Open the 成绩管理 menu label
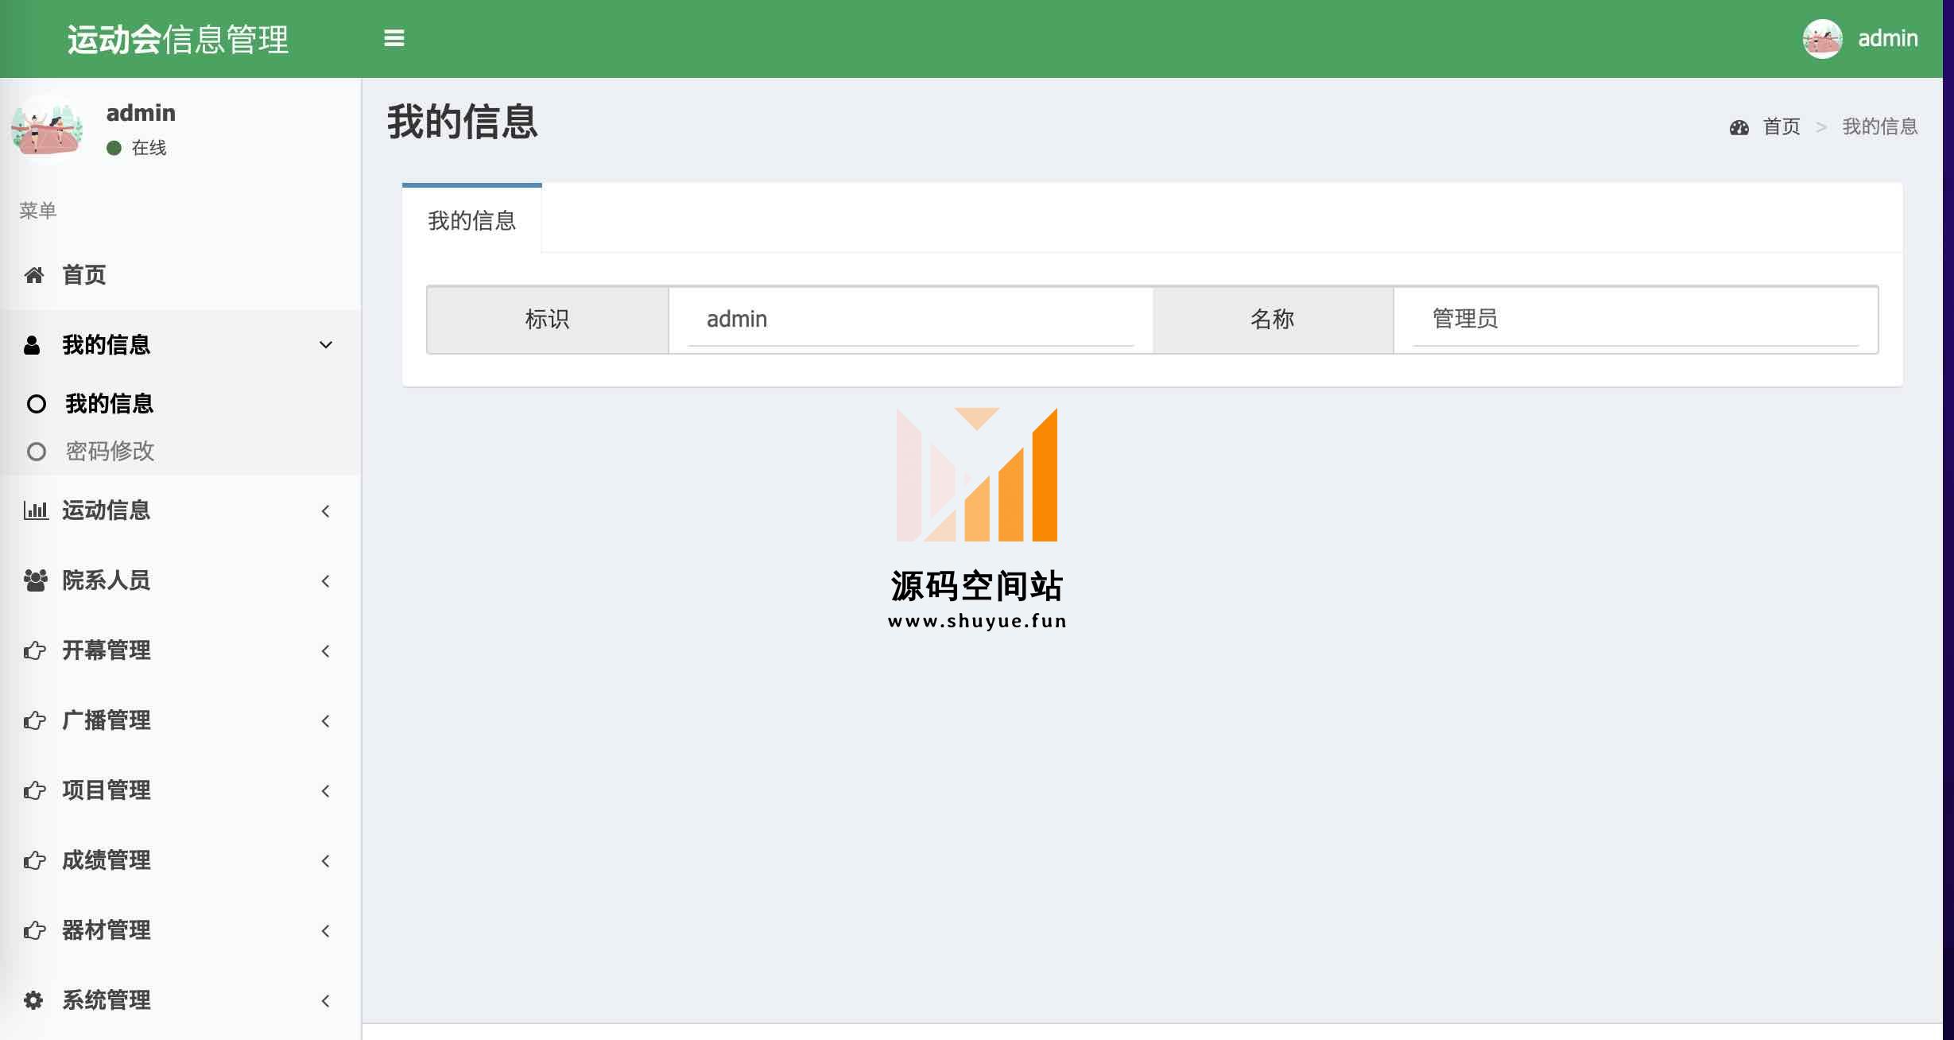The width and height of the screenshot is (1954, 1040). click(x=107, y=860)
